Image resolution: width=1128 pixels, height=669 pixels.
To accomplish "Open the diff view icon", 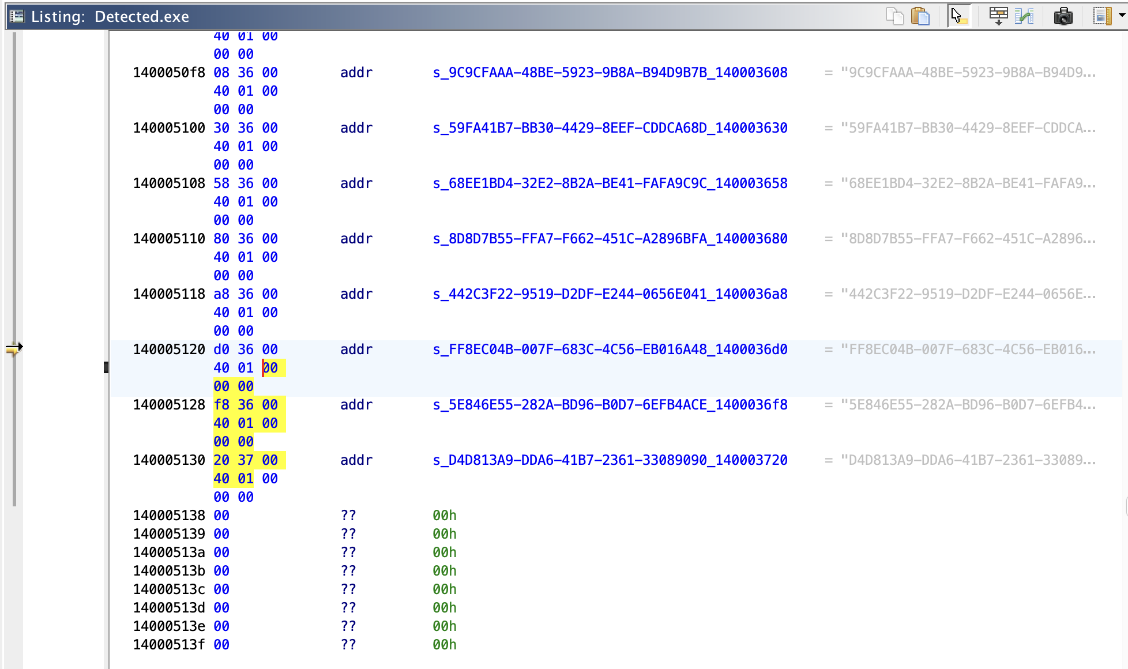I will [x=1024, y=16].
